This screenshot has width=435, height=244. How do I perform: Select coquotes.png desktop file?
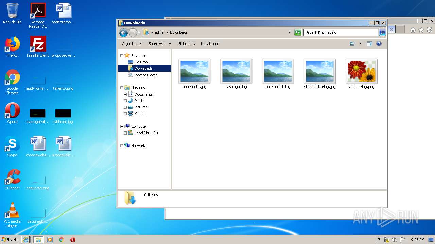[x=38, y=184]
